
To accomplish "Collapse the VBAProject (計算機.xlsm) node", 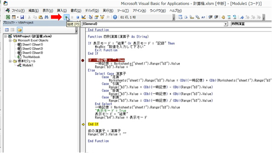I will point(6,36).
